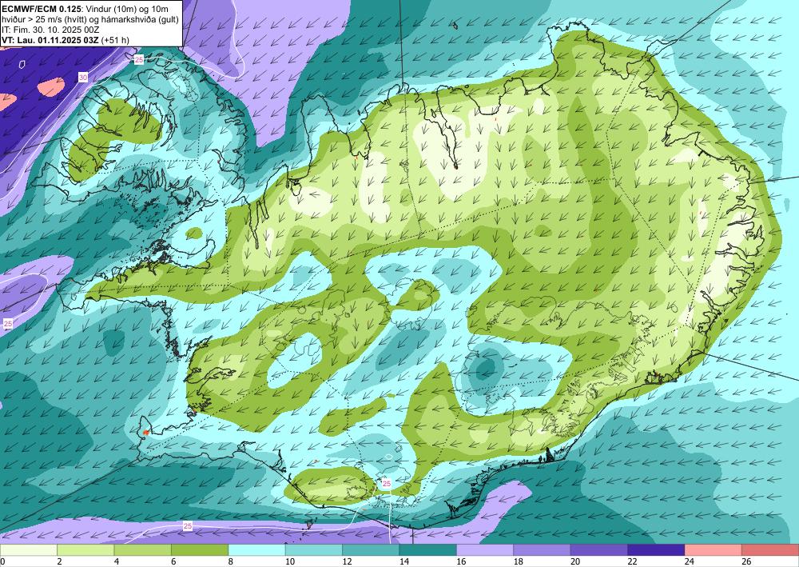Screen dimensions: 799x567
Task: Click the red dot marker on the southwest peninsula
Action: pyautogui.click(x=145, y=433)
